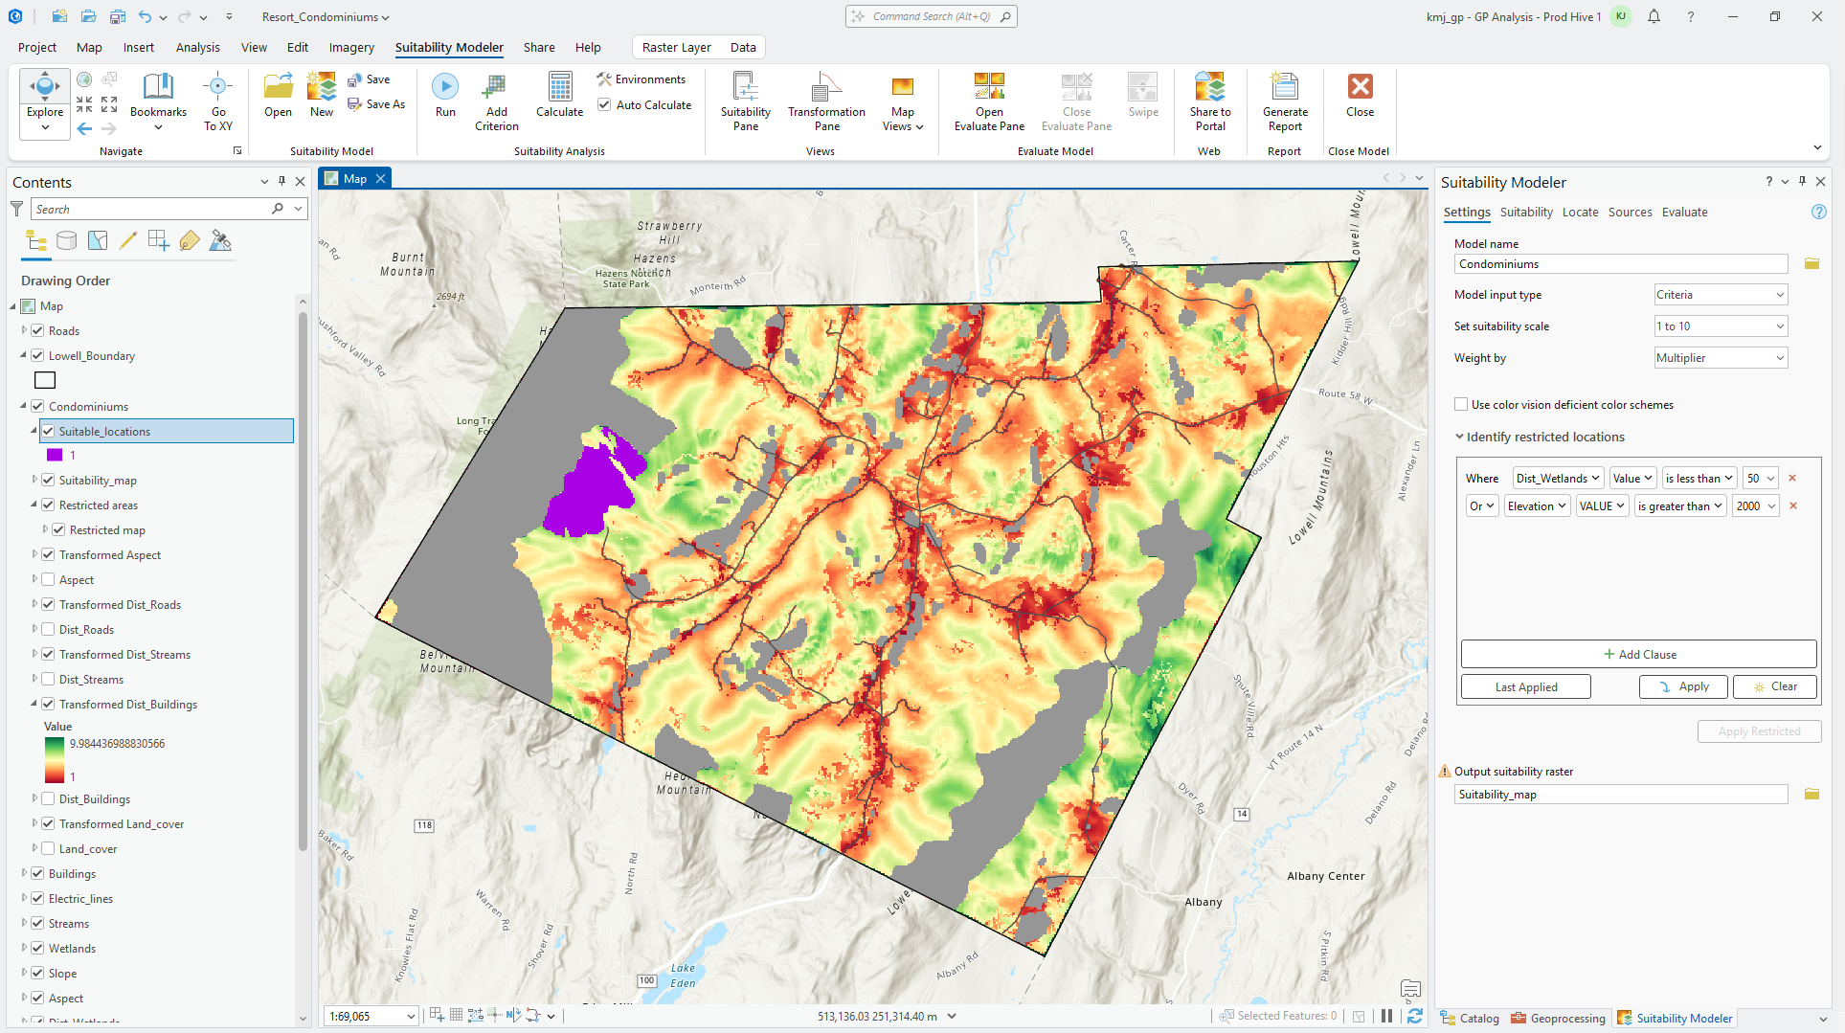Viewport: 1845px width, 1033px height.
Task: Apply the restricted locations query
Action: [x=1683, y=687]
